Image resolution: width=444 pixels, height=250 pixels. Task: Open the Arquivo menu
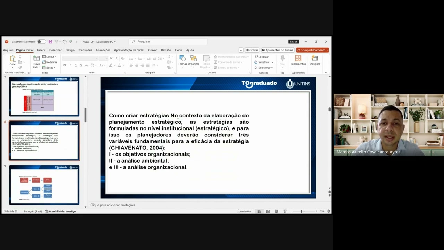click(x=8, y=50)
